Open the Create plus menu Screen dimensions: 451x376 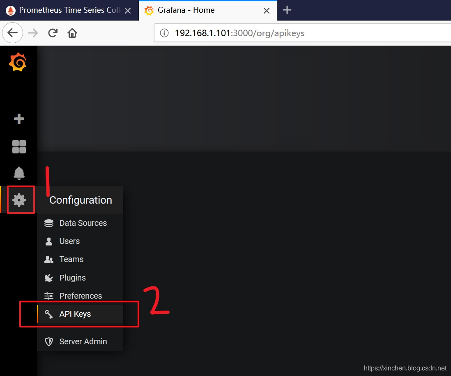pyautogui.click(x=19, y=119)
